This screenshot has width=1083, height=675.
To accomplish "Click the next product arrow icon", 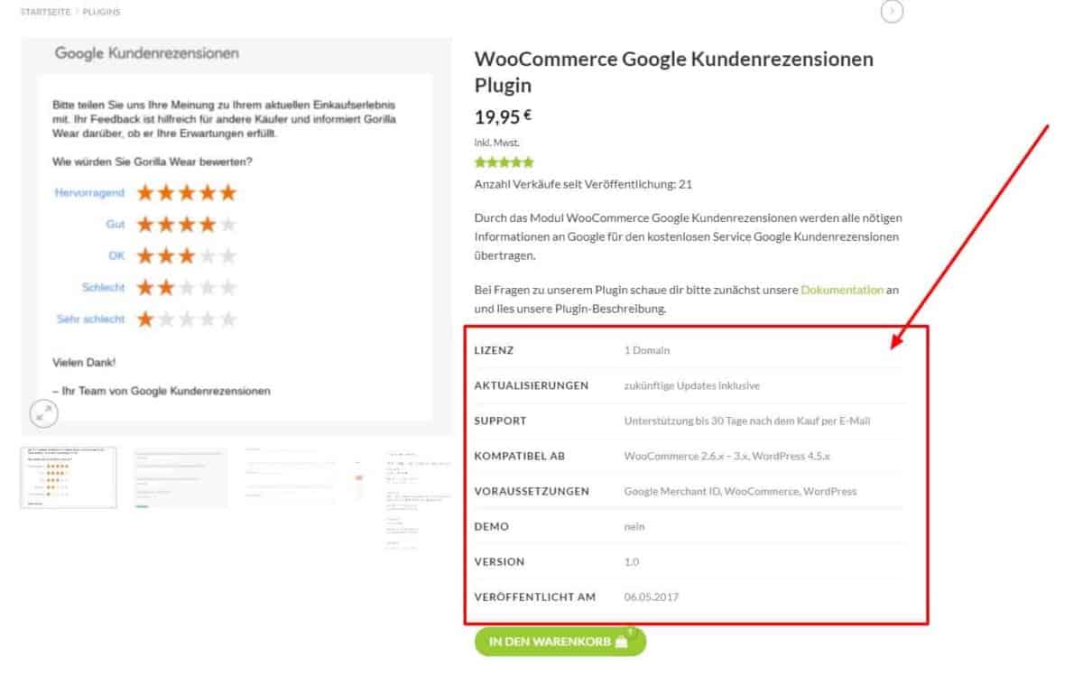I will pyautogui.click(x=892, y=11).
